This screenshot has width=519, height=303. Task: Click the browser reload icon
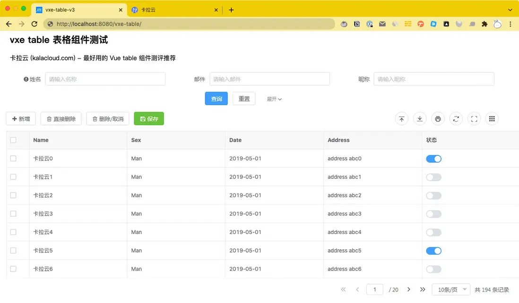click(34, 24)
